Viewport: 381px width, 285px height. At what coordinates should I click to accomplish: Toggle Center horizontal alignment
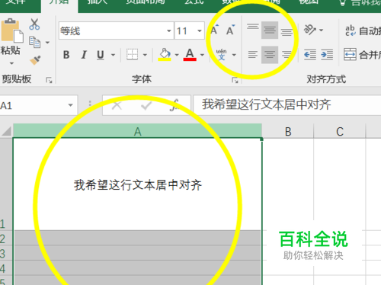click(270, 55)
